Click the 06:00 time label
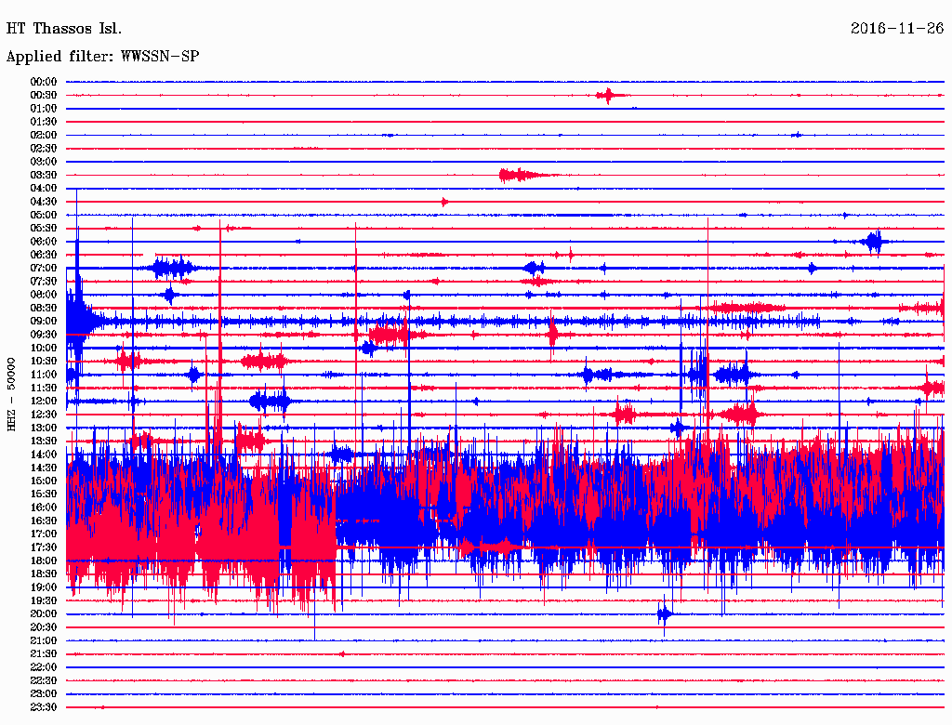This screenshot has height=725, width=952. coord(44,242)
